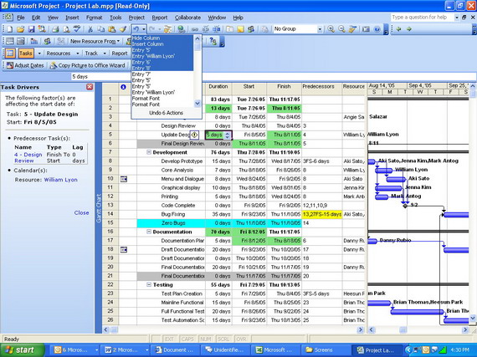Open the Tools menu
Screen dimensions: 477x357
pyautogui.click(x=115, y=18)
